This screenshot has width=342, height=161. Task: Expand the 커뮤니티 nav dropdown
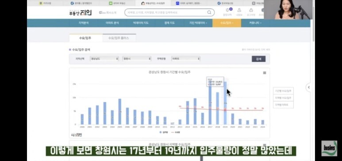click(x=255, y=23)
